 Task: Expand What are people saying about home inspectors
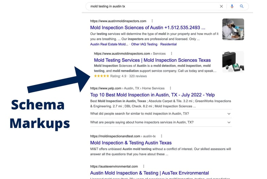[161, 122]
